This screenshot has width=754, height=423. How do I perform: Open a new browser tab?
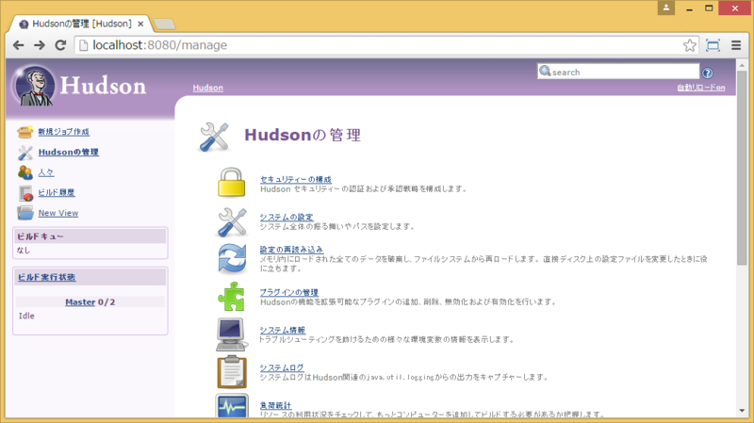[x=164, y=24]
